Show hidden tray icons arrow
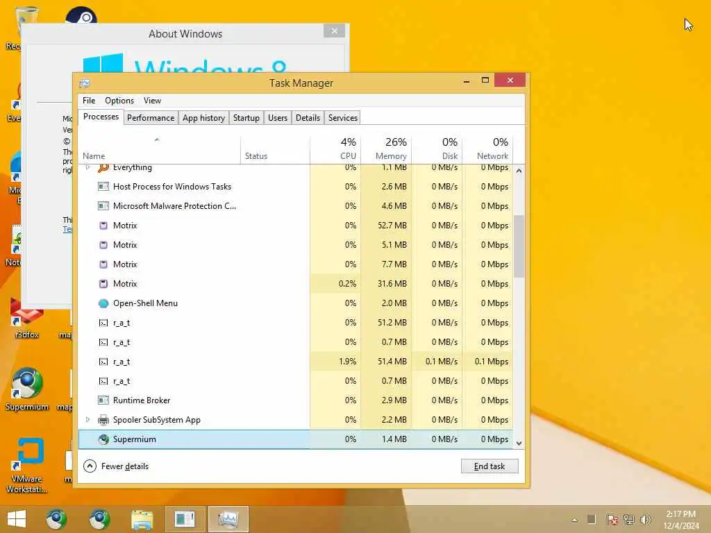711x533 pixels. 574,520
